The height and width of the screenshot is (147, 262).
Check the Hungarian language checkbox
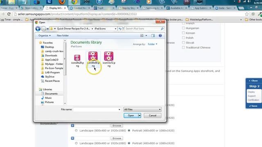[x=183, y=28]
